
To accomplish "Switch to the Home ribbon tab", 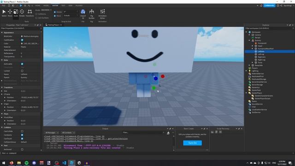I will (x=38, y=6).
